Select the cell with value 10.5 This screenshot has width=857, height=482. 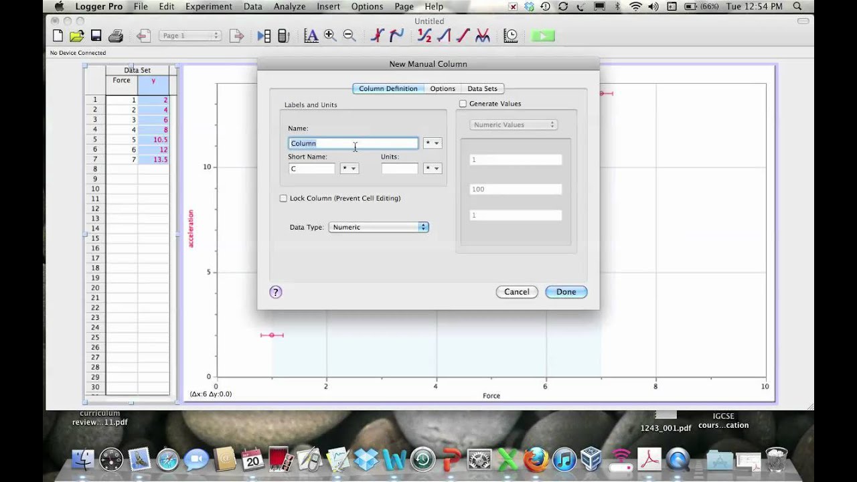[x=153, y=140]
